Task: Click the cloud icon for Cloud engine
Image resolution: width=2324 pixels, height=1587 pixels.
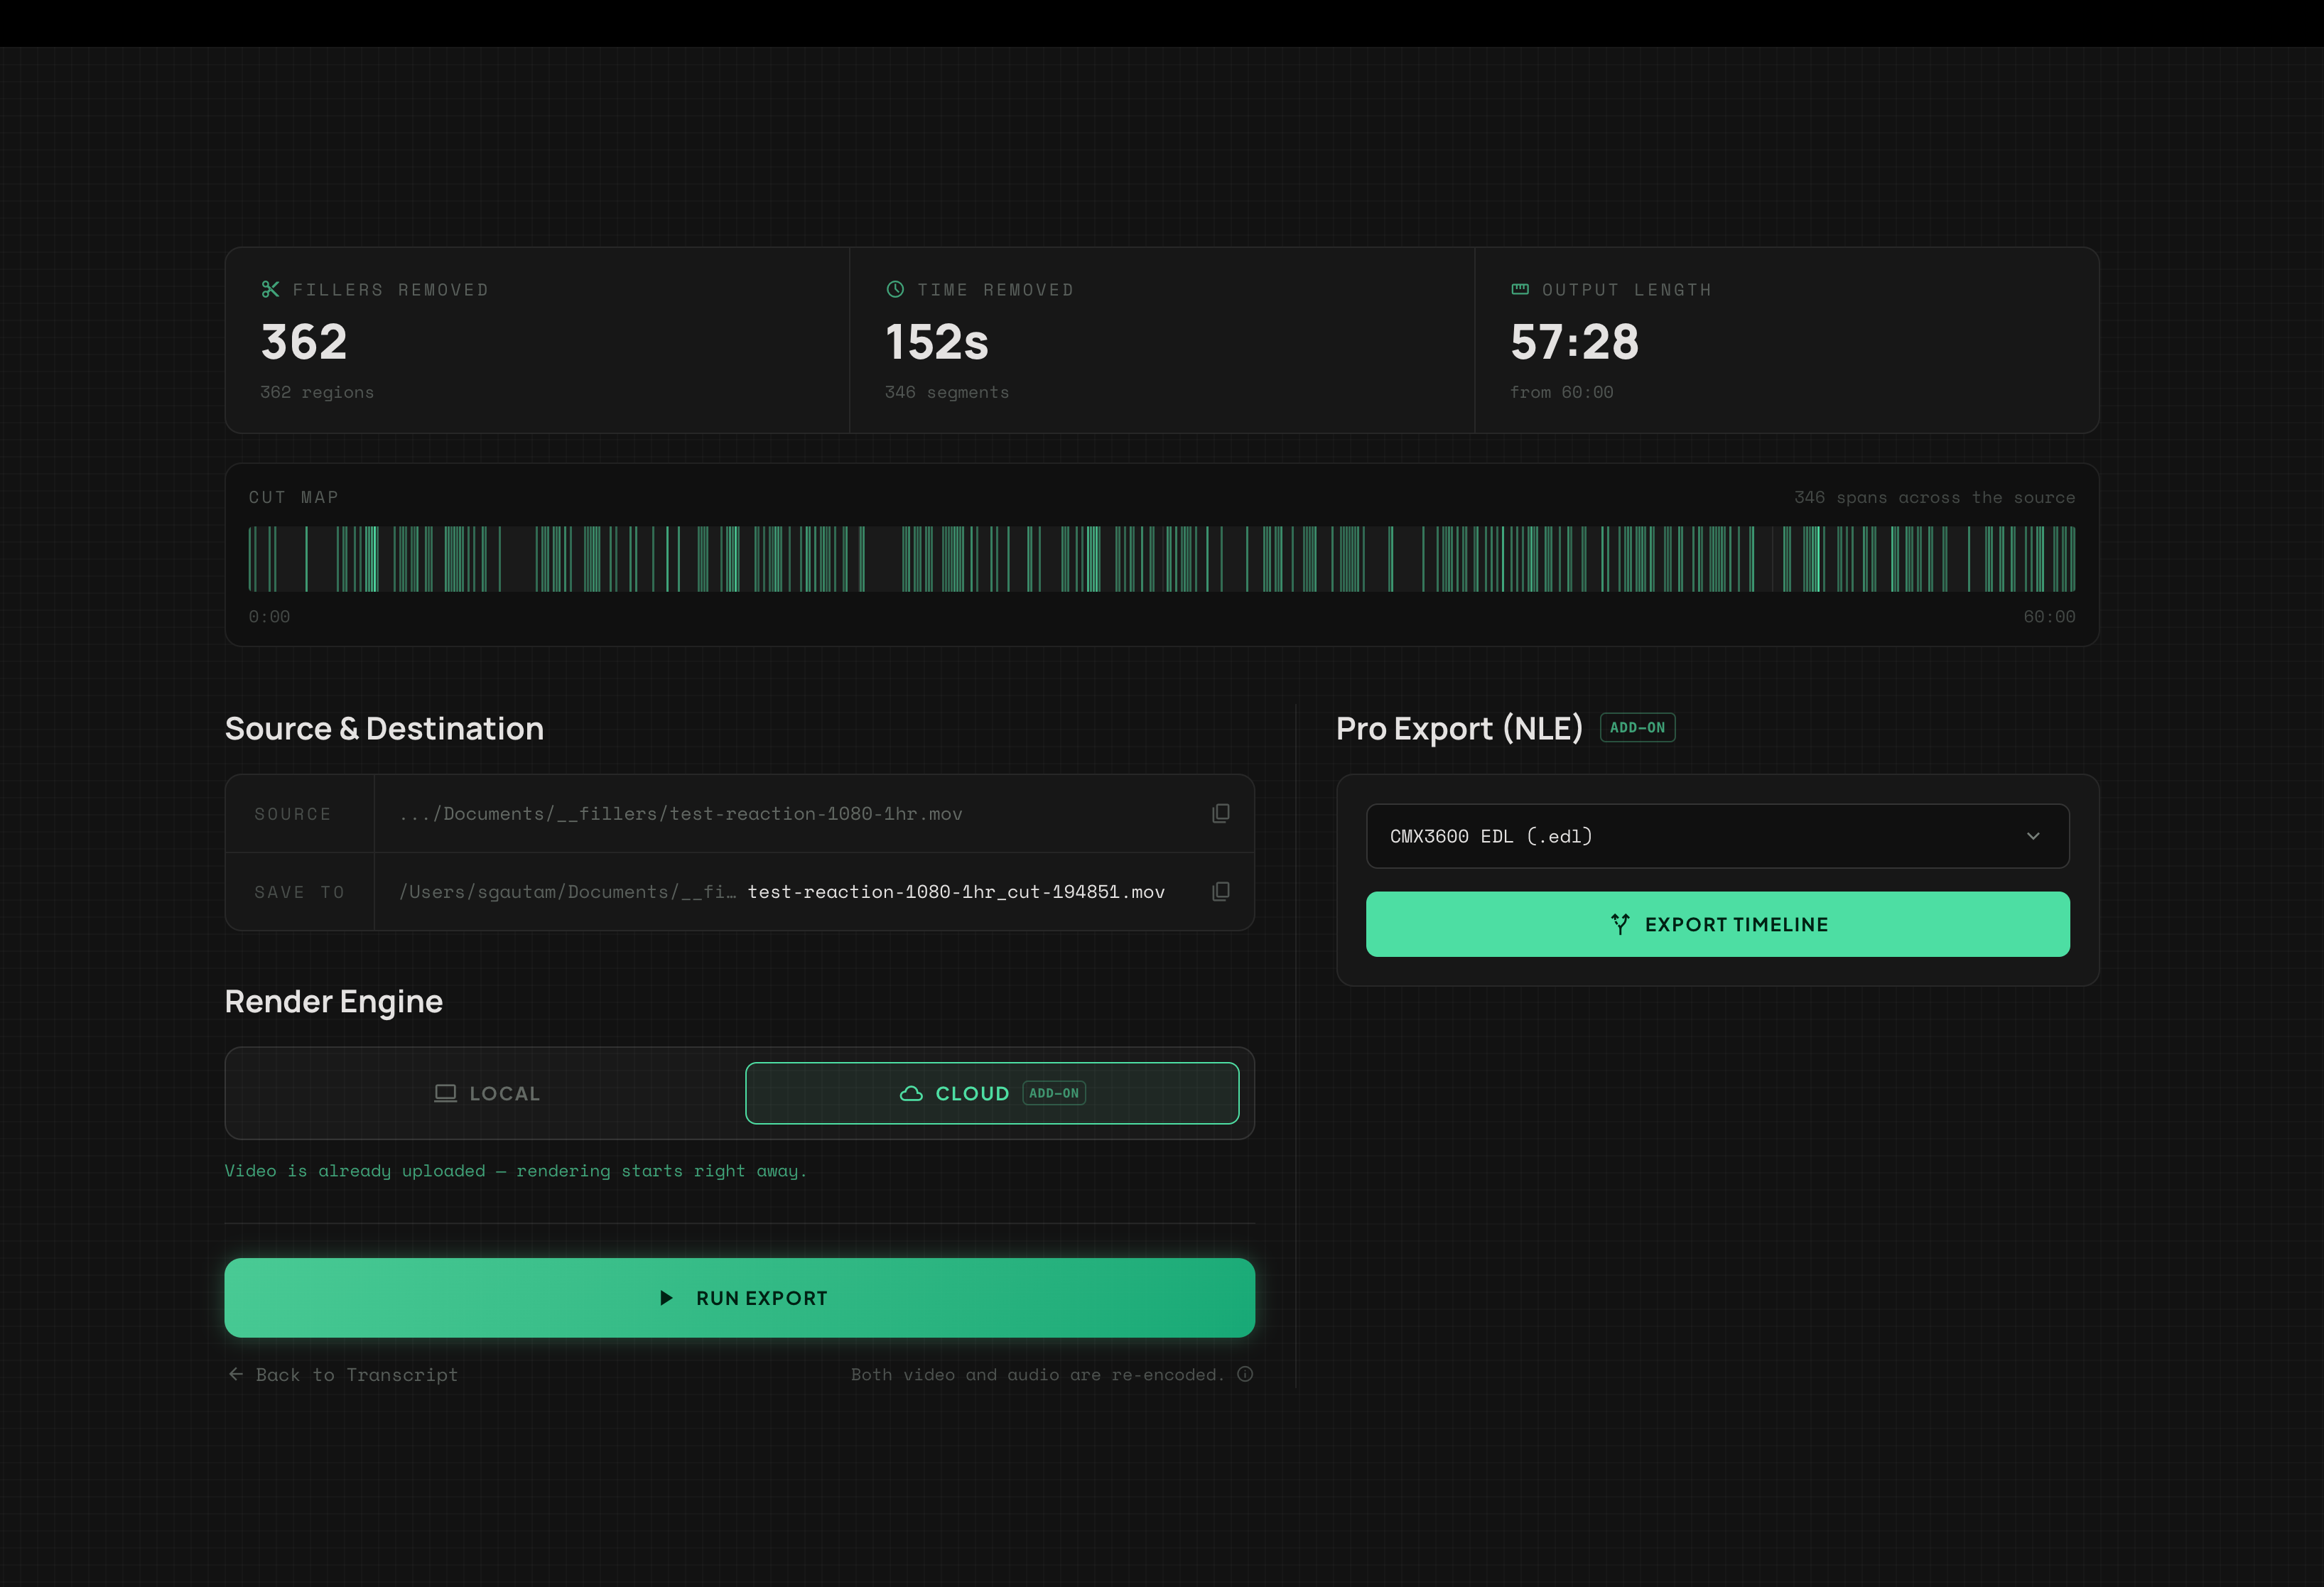Action: [911, 1093]
